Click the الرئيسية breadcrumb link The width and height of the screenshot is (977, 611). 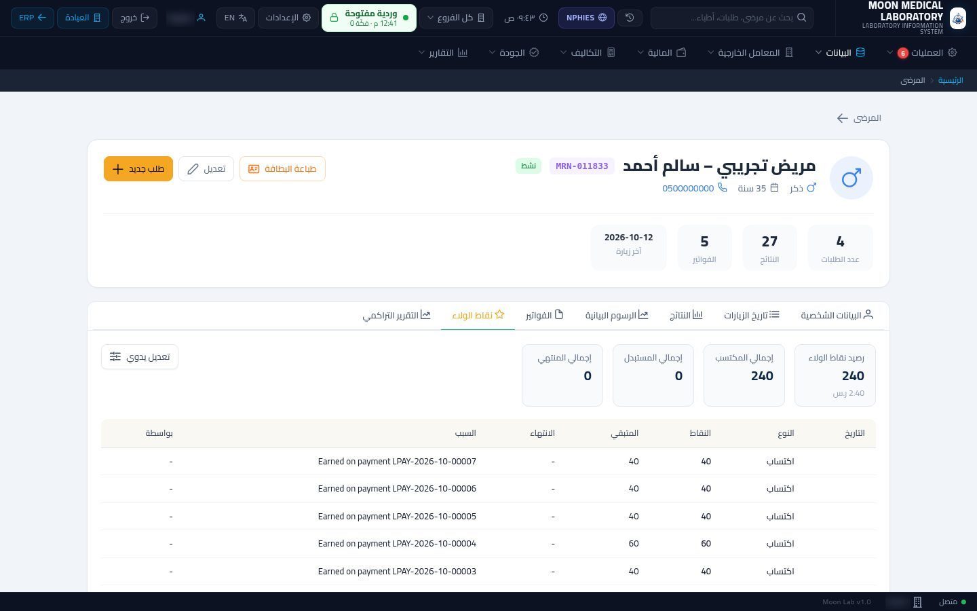click(951, 80)
